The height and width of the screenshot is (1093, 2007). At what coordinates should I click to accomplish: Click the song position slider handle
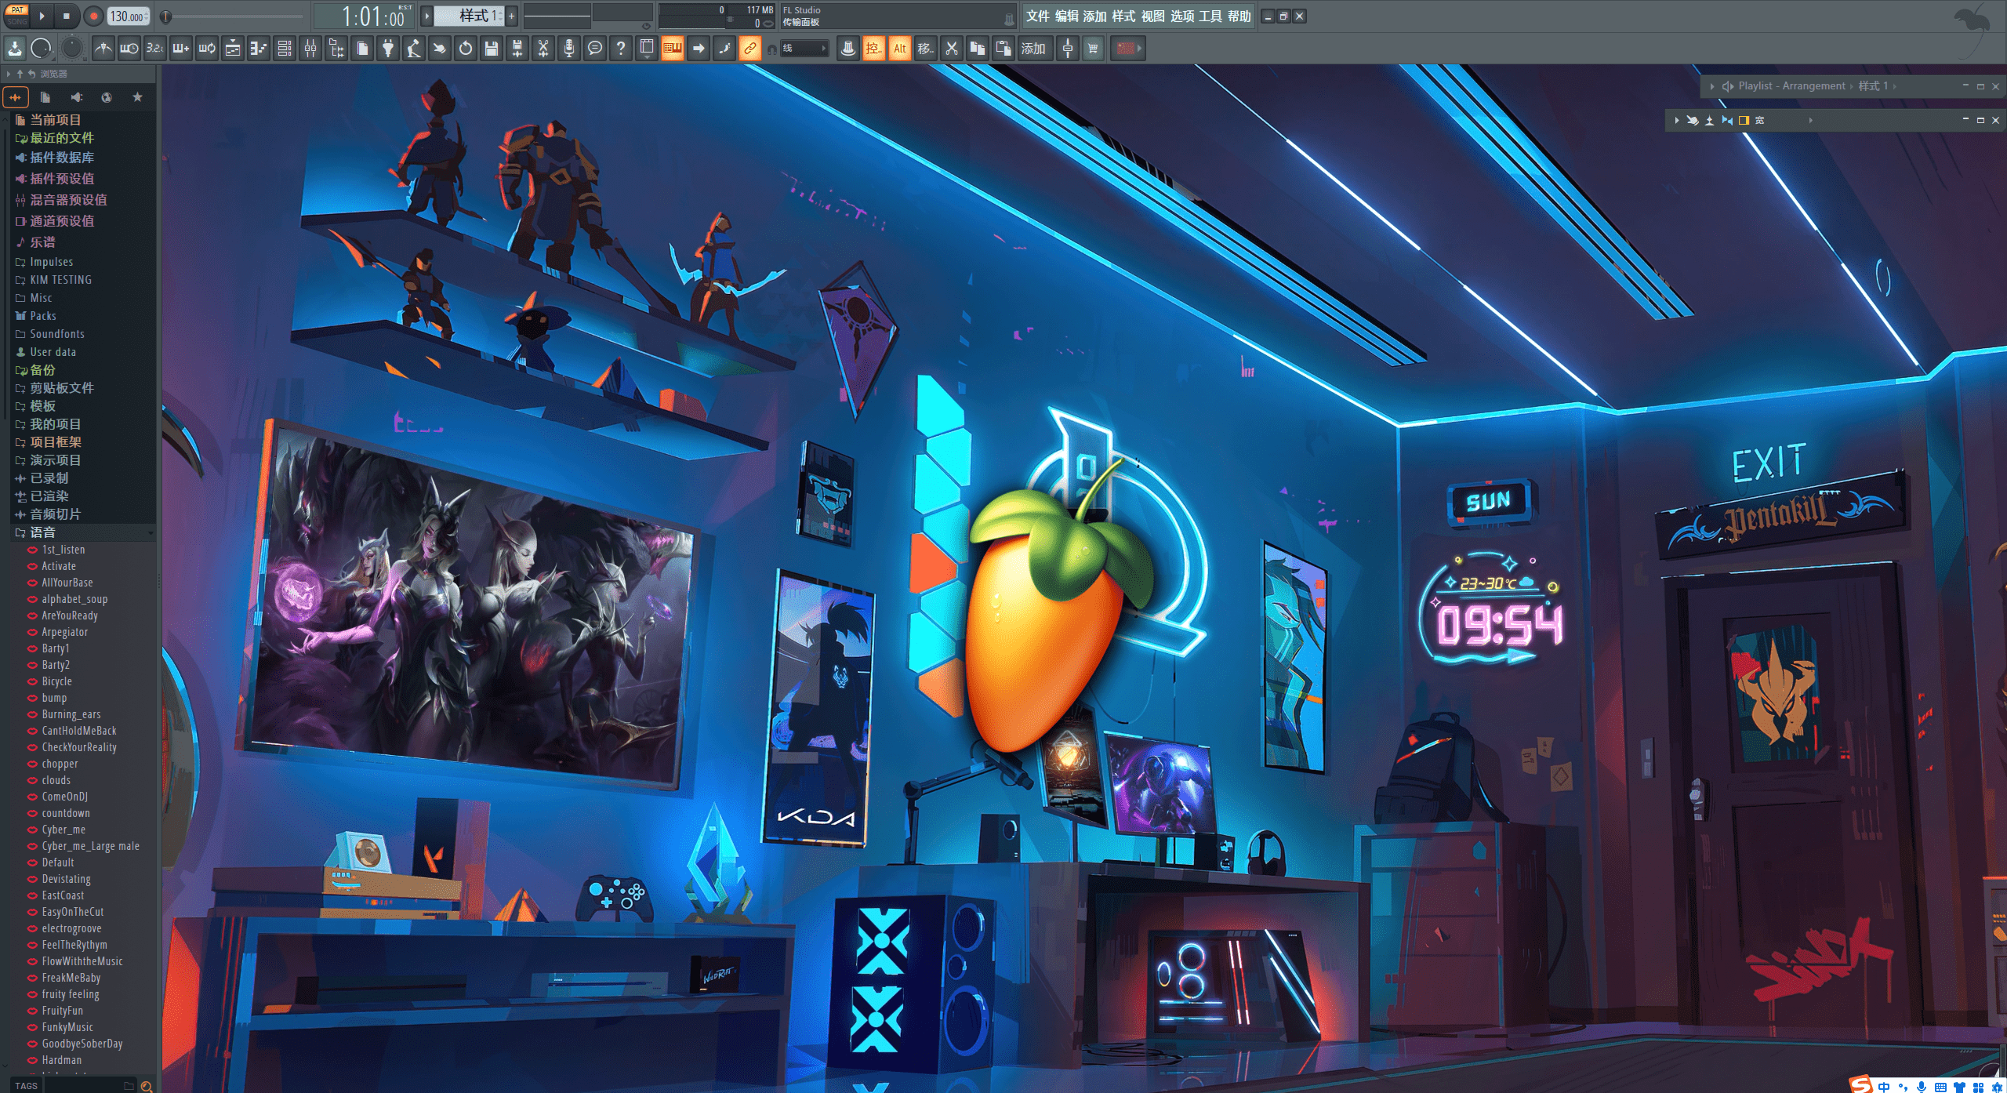[x=166, y=16]
